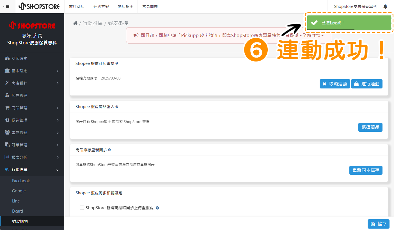The image size is (394, 230).
Task: Click help icon beside Shopee 蝦皮商品匯入
Action: [x=117, y=107]
